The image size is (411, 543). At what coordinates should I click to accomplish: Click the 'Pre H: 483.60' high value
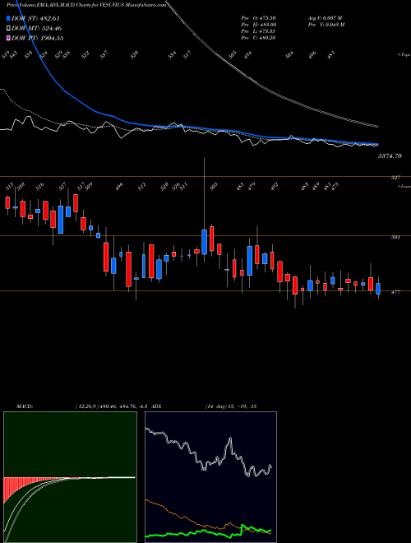(258, 25)
